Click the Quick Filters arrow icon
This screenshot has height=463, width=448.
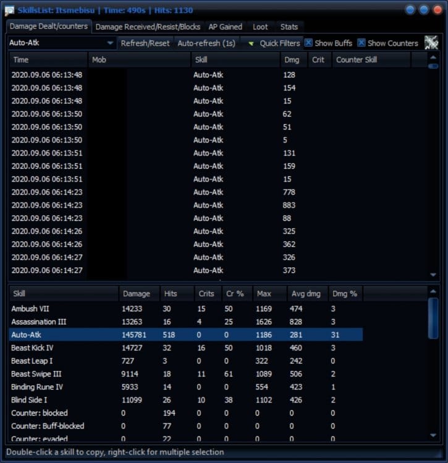(251, 44)
